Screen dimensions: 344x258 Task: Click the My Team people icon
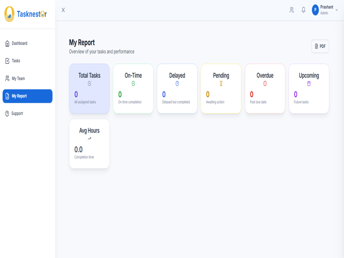coord(7,78)
